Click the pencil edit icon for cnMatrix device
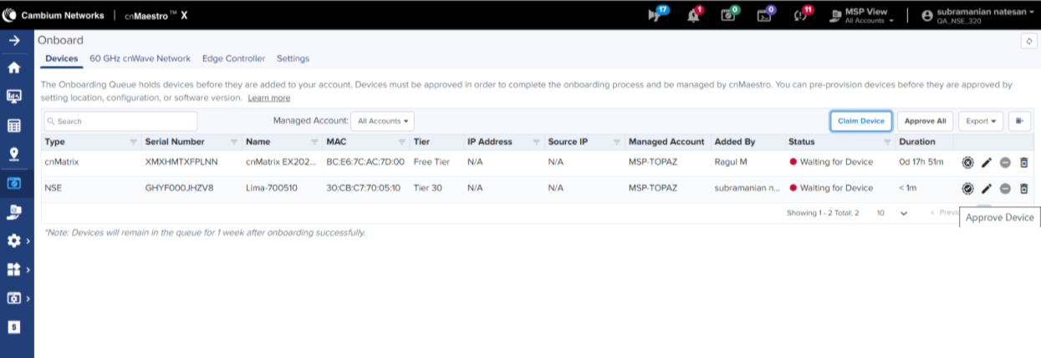Screen dimensions: 1041x358 987,162
